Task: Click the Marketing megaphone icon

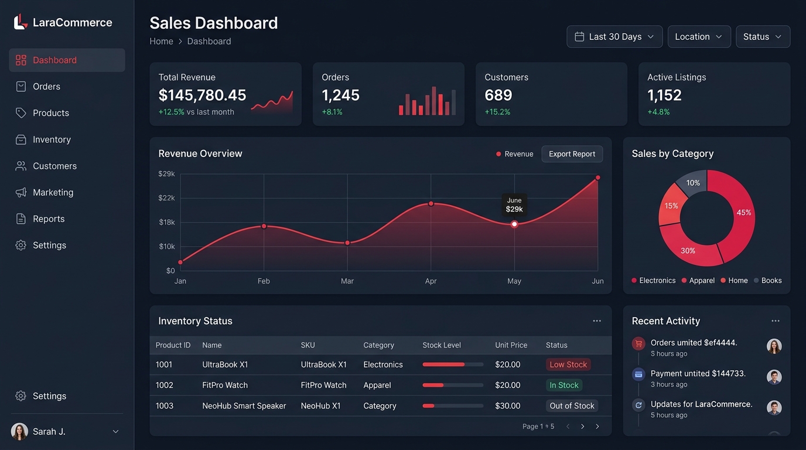Action: (x=21, y=192)
